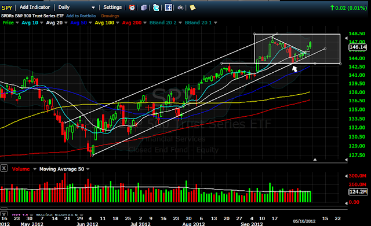371x226 pixels.
Task: Click the volume axis bottom arrow near 0.00
Action: pyautogui.click(x=346, y=203)
